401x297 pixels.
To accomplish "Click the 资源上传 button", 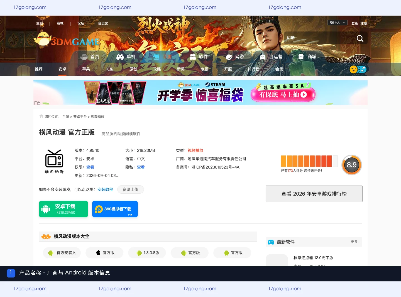I will 131,189.
